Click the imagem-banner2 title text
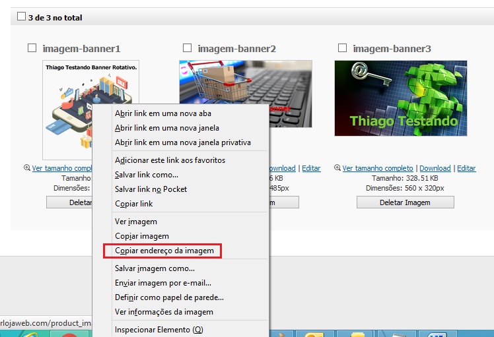Image resolution: width=494 pixels, height=337 pixels. click(x=237, y=49)
